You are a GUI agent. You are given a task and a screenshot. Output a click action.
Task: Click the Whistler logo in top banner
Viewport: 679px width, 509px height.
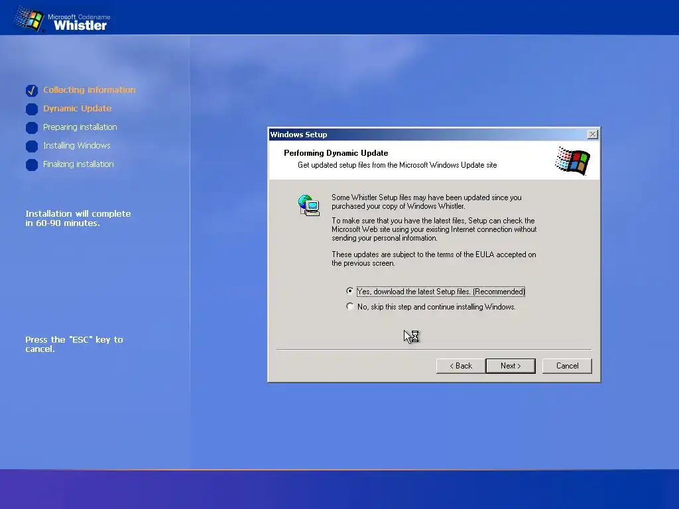tap(62, 21)
